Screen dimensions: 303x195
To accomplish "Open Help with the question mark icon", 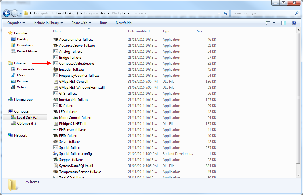I will 294,23.
